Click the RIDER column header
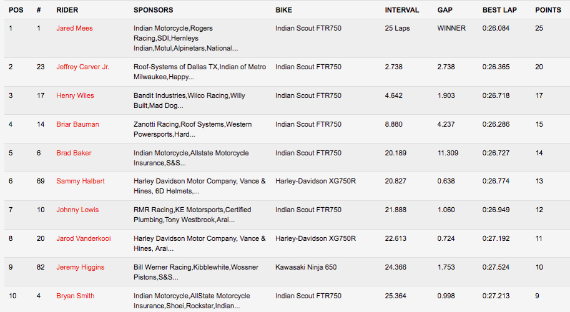 point(67,11)
